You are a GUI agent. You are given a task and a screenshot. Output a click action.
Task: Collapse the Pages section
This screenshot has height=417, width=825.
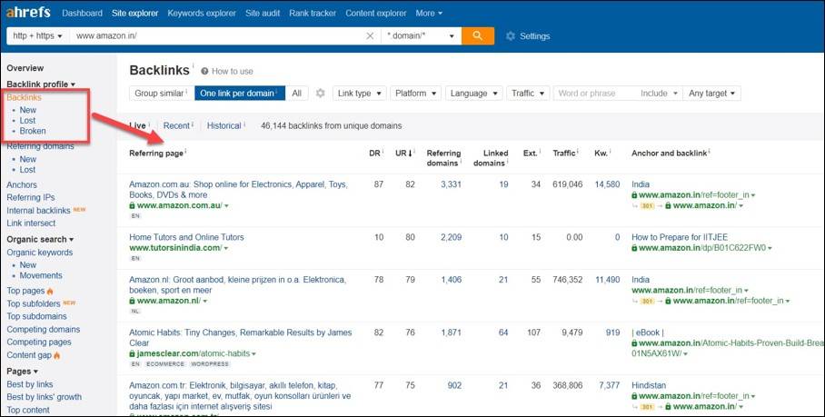click(22, 372)
